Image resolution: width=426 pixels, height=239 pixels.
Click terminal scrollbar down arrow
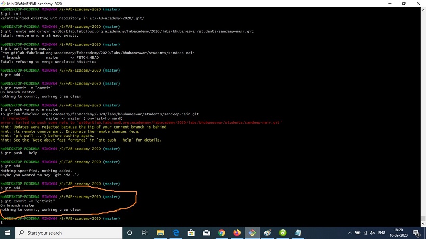tap(423, 224)
